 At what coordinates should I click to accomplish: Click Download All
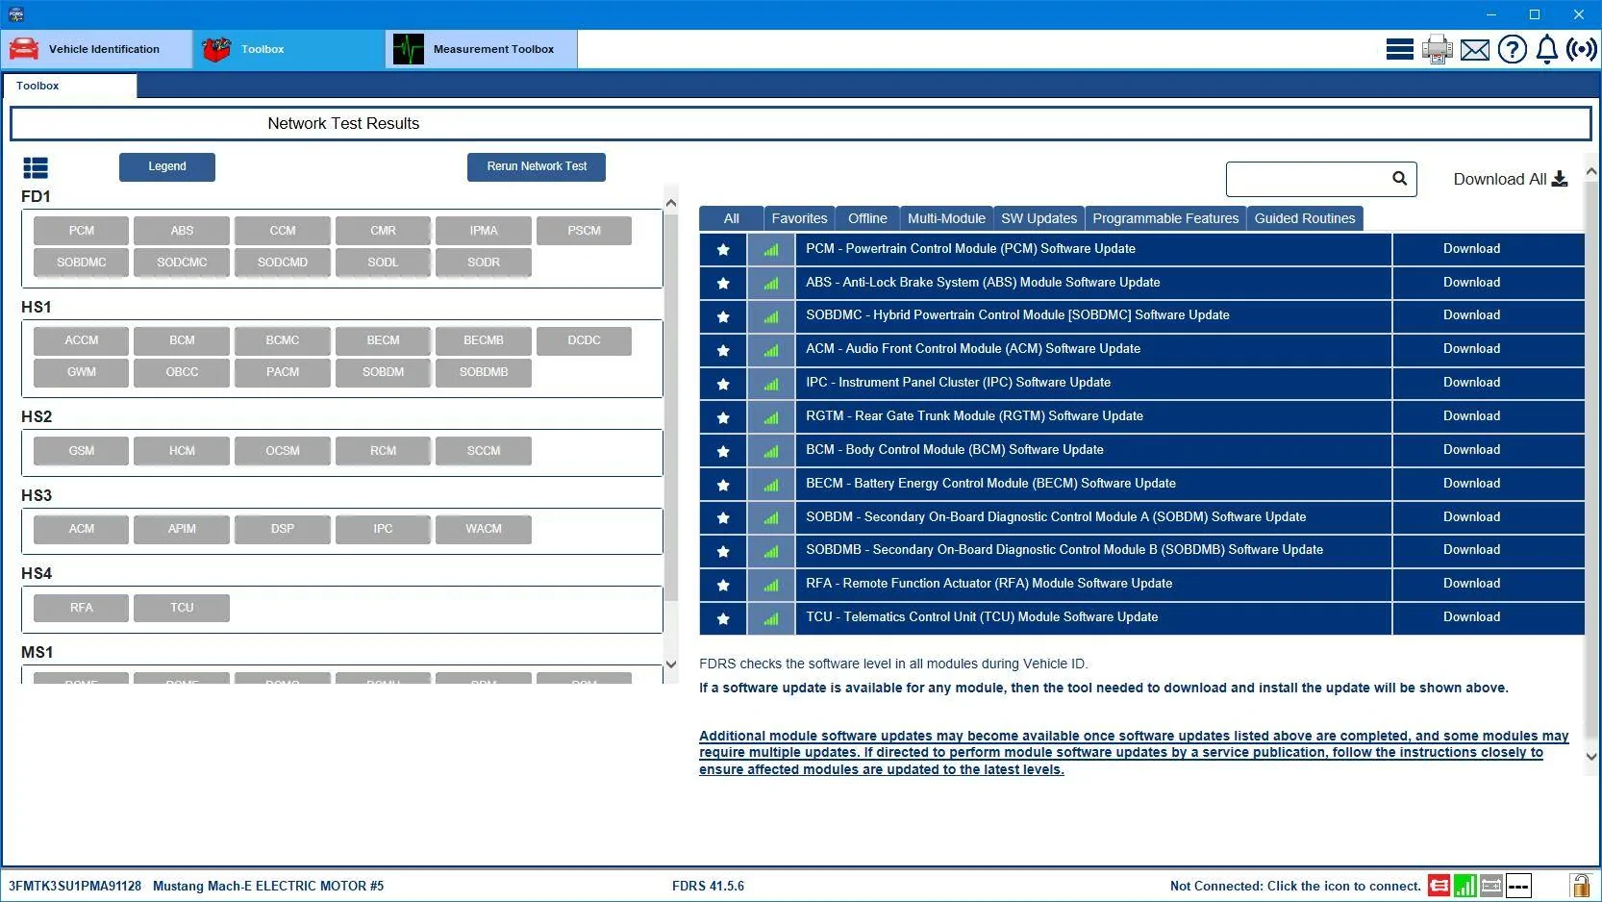1510,179
